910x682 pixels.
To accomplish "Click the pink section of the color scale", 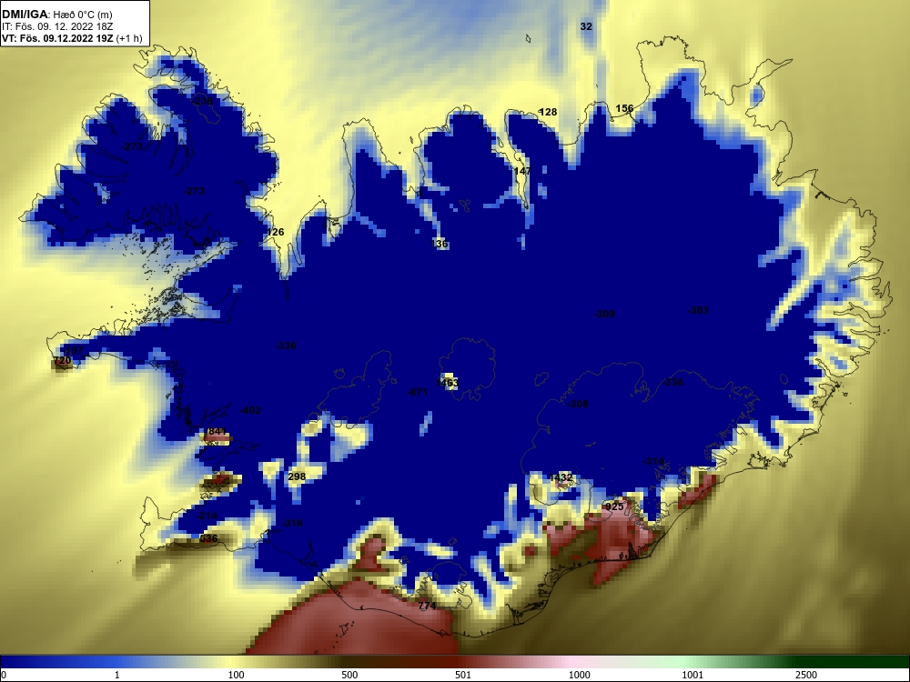I will pyautogui.click(x=571, y=662).
